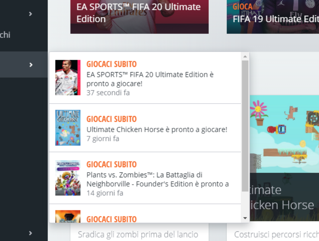The width and height of the screenshot is (319, 241).
Task: Expand highlighted sidebar chevron arrow
Action: 31,64
